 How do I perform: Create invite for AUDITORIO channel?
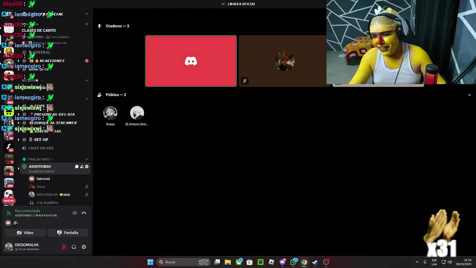[82, 167]
